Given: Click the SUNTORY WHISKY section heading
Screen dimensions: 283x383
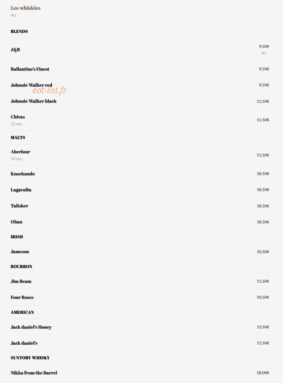Looking at the screenshot, I should coord(30,358).
